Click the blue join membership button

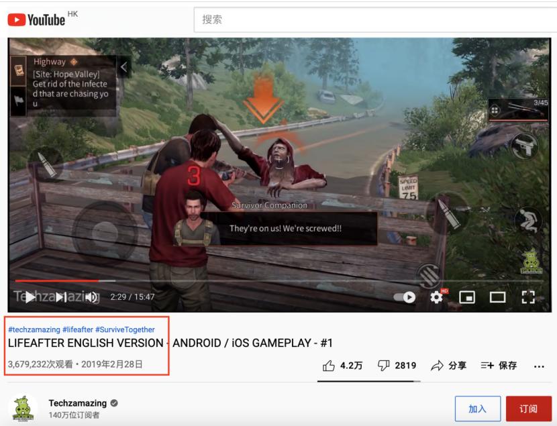477,409
